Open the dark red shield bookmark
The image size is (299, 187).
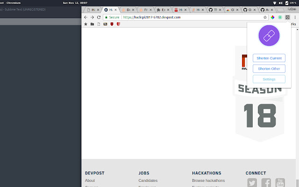point(112,24)
